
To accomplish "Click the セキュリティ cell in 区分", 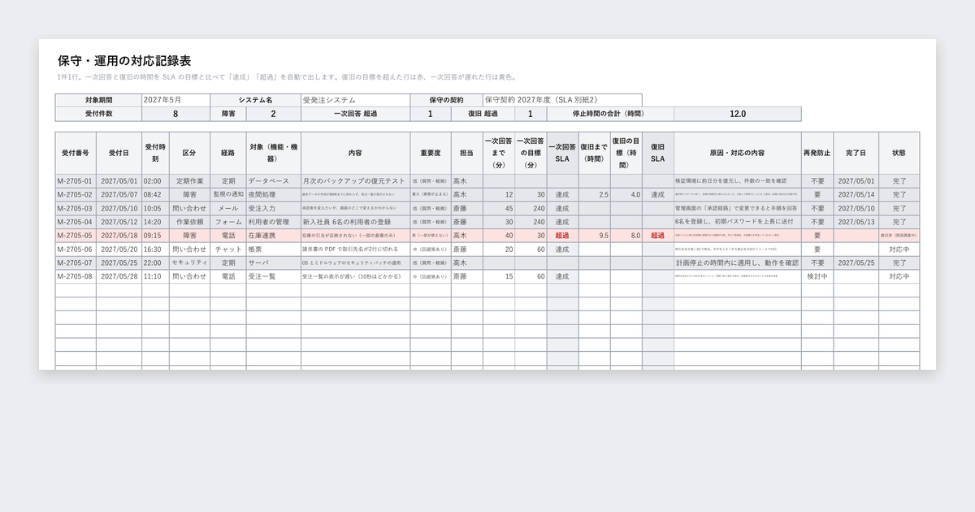I will (x=190, y=263).
